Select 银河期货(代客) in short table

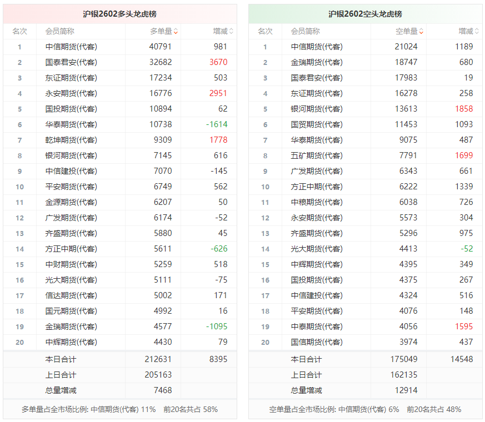pos(317,109)
